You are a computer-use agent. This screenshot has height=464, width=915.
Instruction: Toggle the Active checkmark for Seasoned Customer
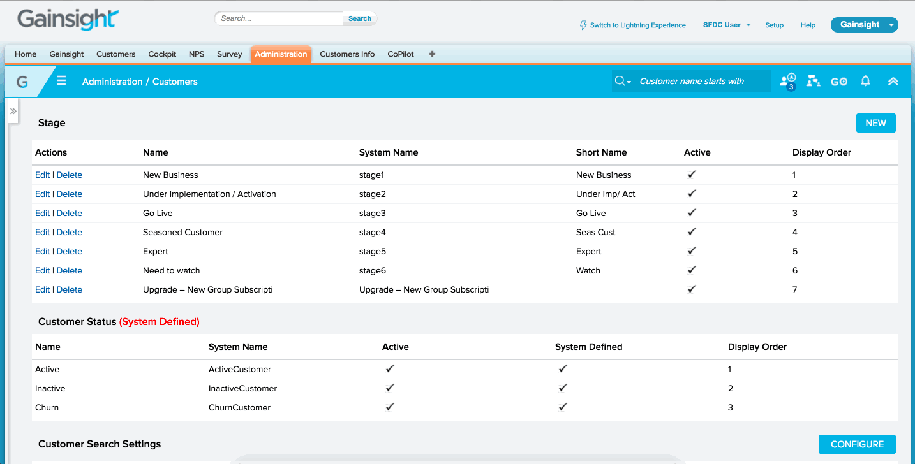[691, 232]
